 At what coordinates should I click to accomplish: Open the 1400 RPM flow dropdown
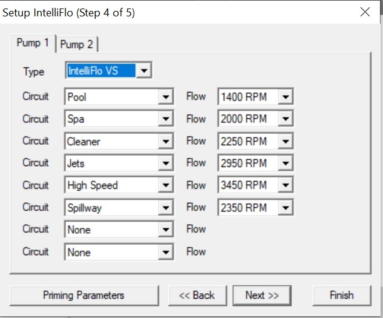pyautogui.click(x=255, y=97)
